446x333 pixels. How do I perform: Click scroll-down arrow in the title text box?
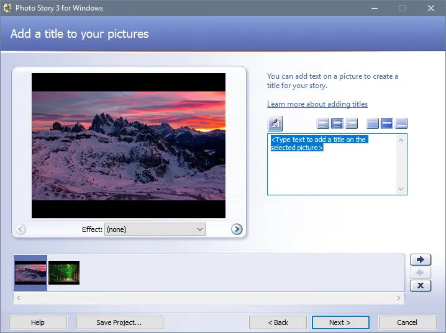[x=401, y=189]
